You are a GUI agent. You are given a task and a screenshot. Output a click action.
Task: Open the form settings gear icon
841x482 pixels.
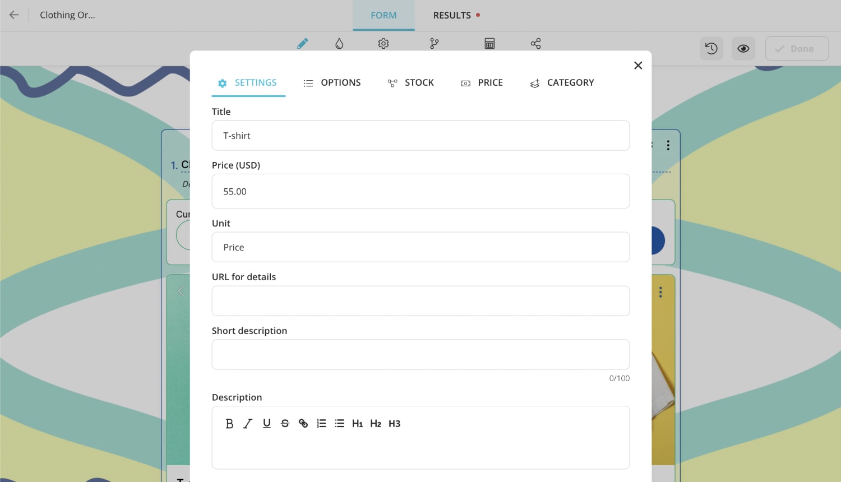[383, 43]
